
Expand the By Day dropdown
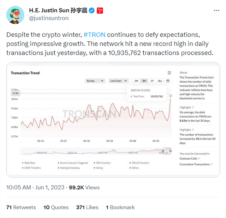(x=95, y=81)
